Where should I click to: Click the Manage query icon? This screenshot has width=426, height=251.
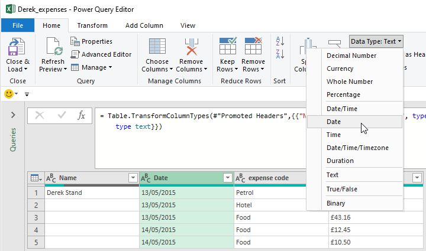75,67
